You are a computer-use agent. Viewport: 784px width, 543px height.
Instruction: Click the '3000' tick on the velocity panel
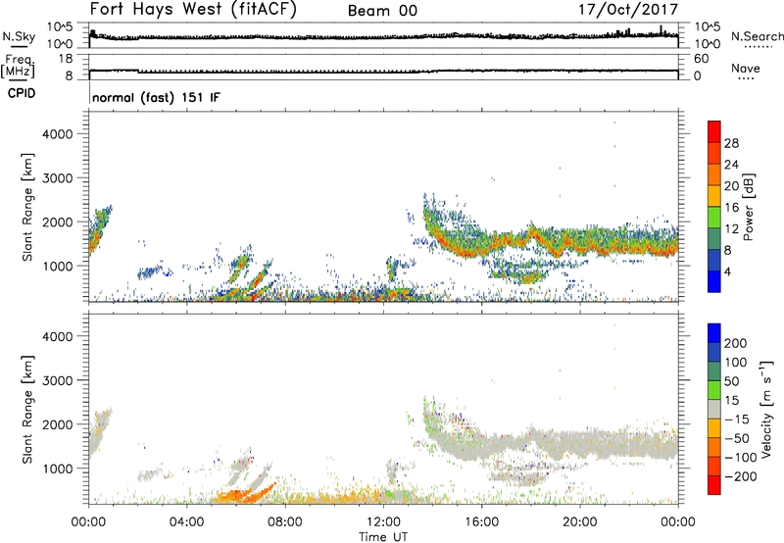click(57, 380)
